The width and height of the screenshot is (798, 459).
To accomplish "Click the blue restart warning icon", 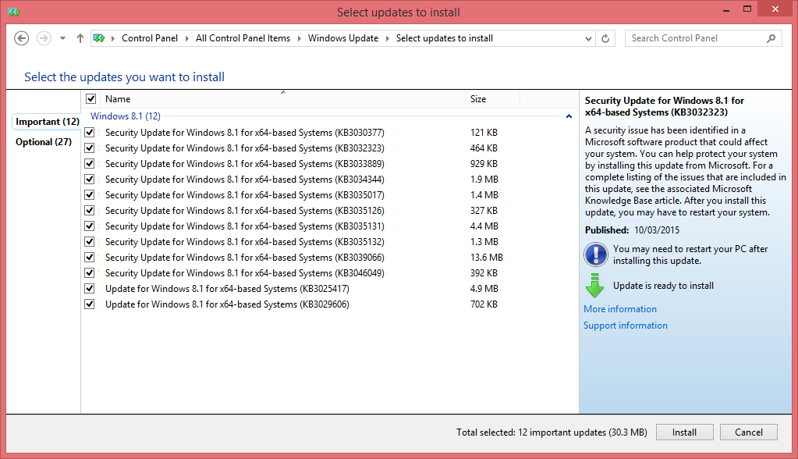I will (x=595, y=254).
